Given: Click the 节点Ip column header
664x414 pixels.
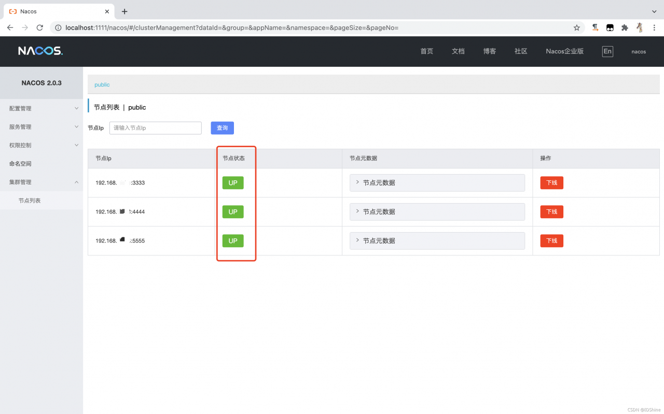Looking at the screenshot, I should [x=103, y=159].
